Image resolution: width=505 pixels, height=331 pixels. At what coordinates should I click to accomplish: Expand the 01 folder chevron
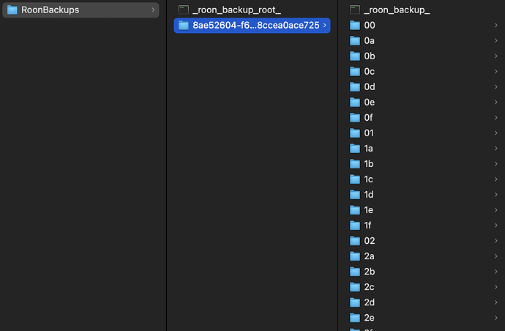point(496,133)
